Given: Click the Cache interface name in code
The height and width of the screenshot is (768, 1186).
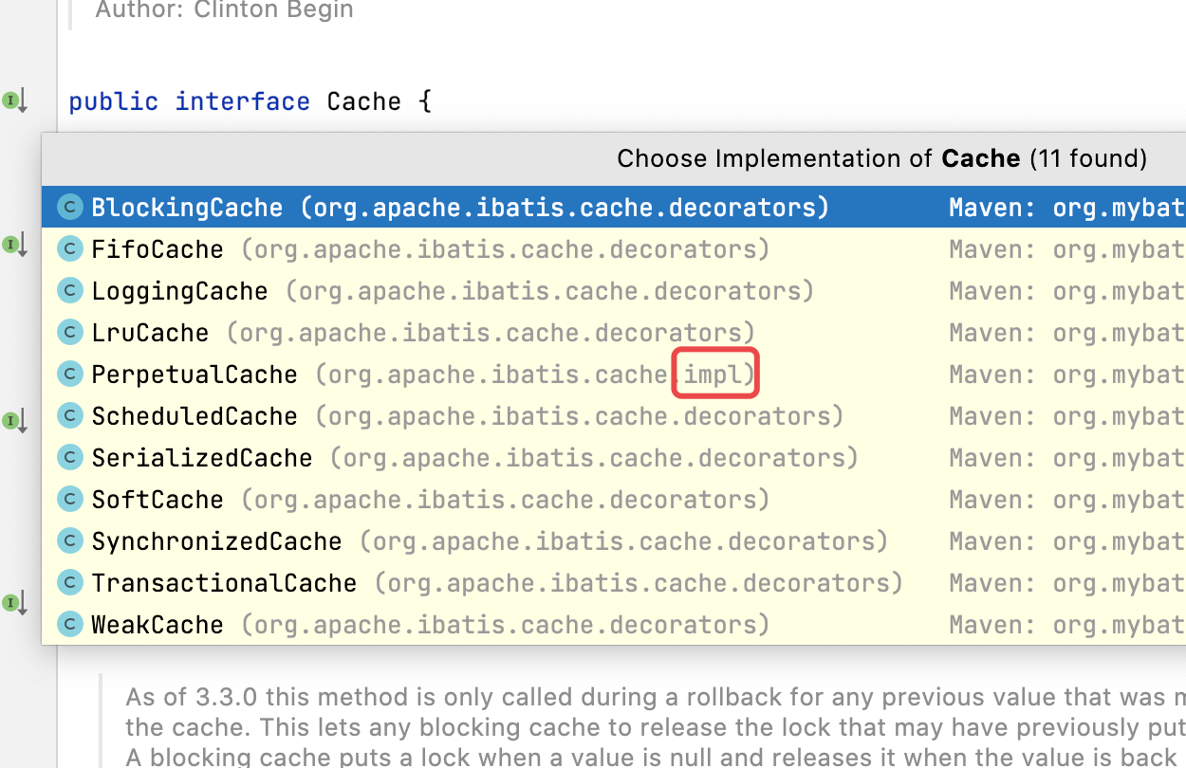Looking at the screenshot, I should pos(363,101).
